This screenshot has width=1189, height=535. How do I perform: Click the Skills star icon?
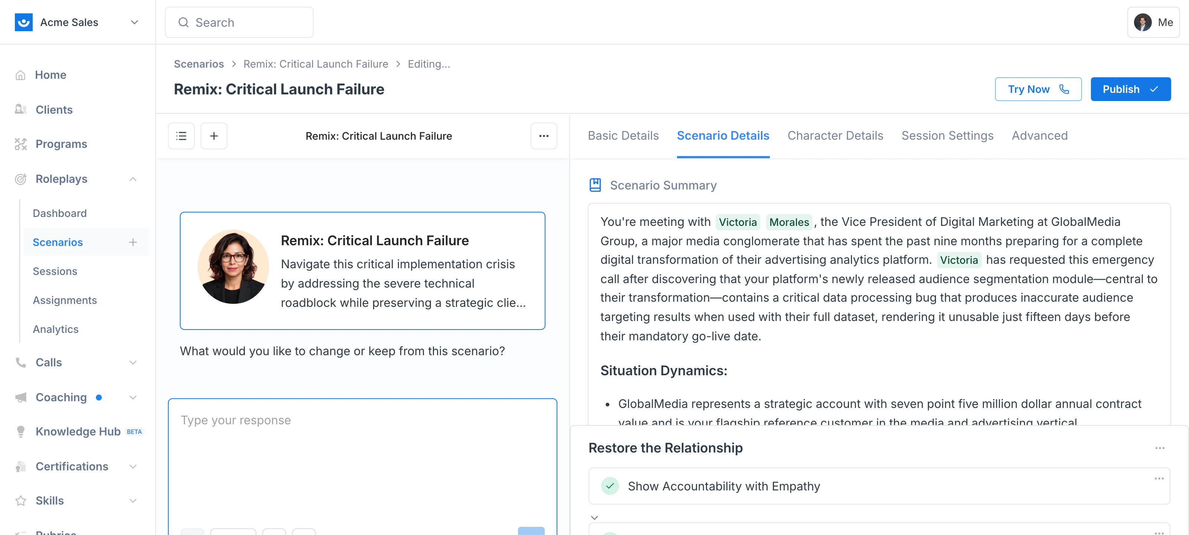[21, 501]
